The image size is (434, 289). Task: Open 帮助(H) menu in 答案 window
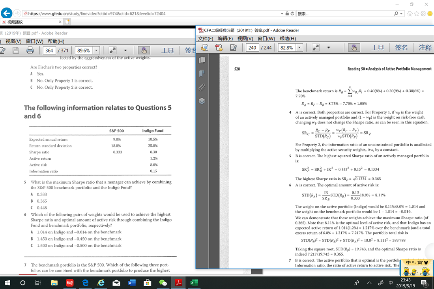click(x=288, y=39)
